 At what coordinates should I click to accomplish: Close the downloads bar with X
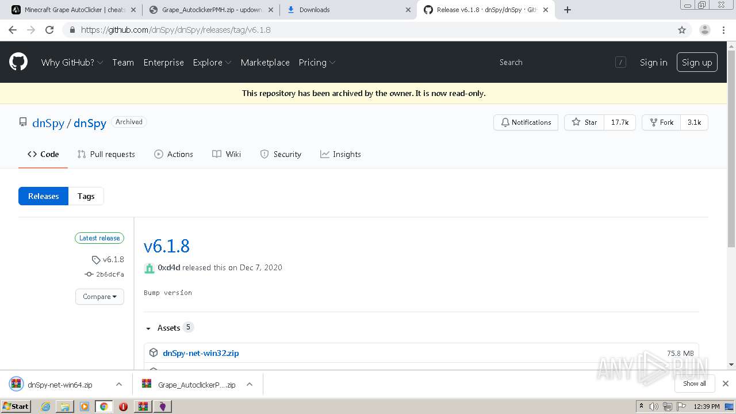coord(726,384)
